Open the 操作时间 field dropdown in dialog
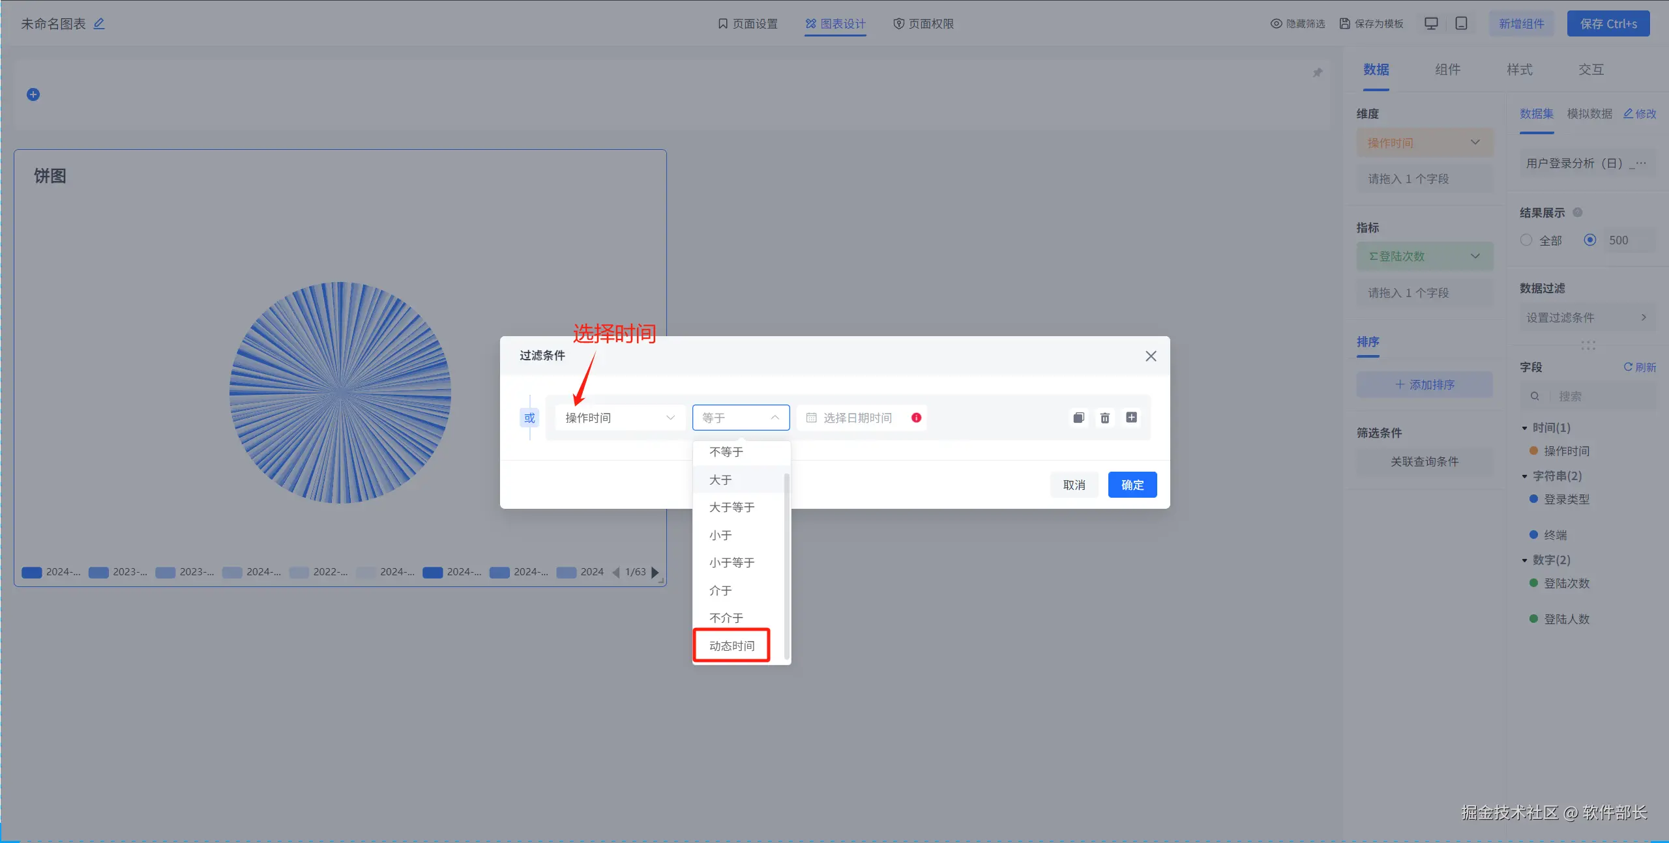This screenshot has width=1669, height=843. coord(619,418)
